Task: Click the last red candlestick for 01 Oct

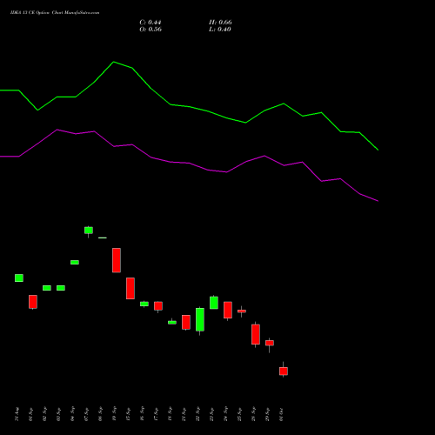Action: click(x=284, y=371)
